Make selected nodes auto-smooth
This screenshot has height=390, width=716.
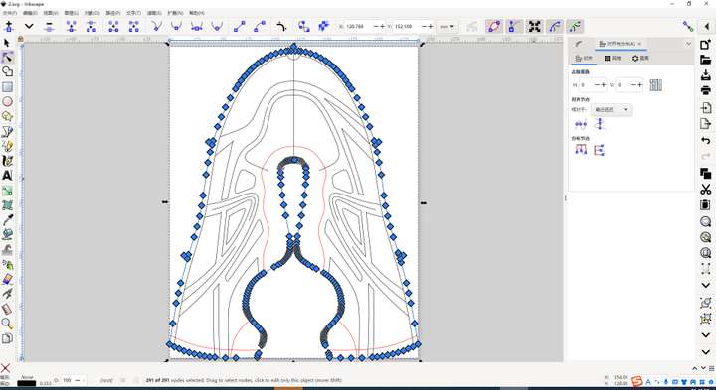218,27
